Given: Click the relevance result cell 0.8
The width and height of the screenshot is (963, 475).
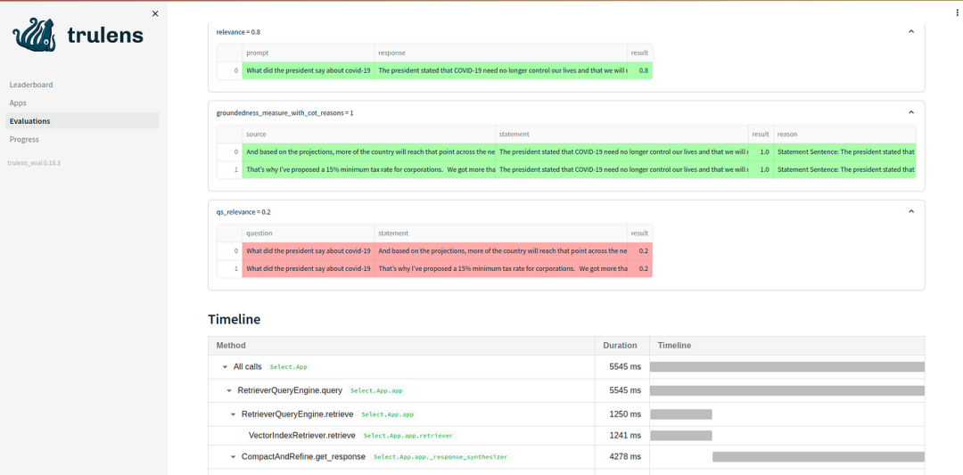Looking at the screenshot, I should [x=640, y=70].
